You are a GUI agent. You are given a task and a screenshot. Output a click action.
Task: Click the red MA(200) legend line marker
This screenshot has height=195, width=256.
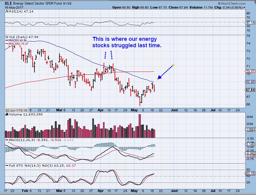[x=7, y=44]
